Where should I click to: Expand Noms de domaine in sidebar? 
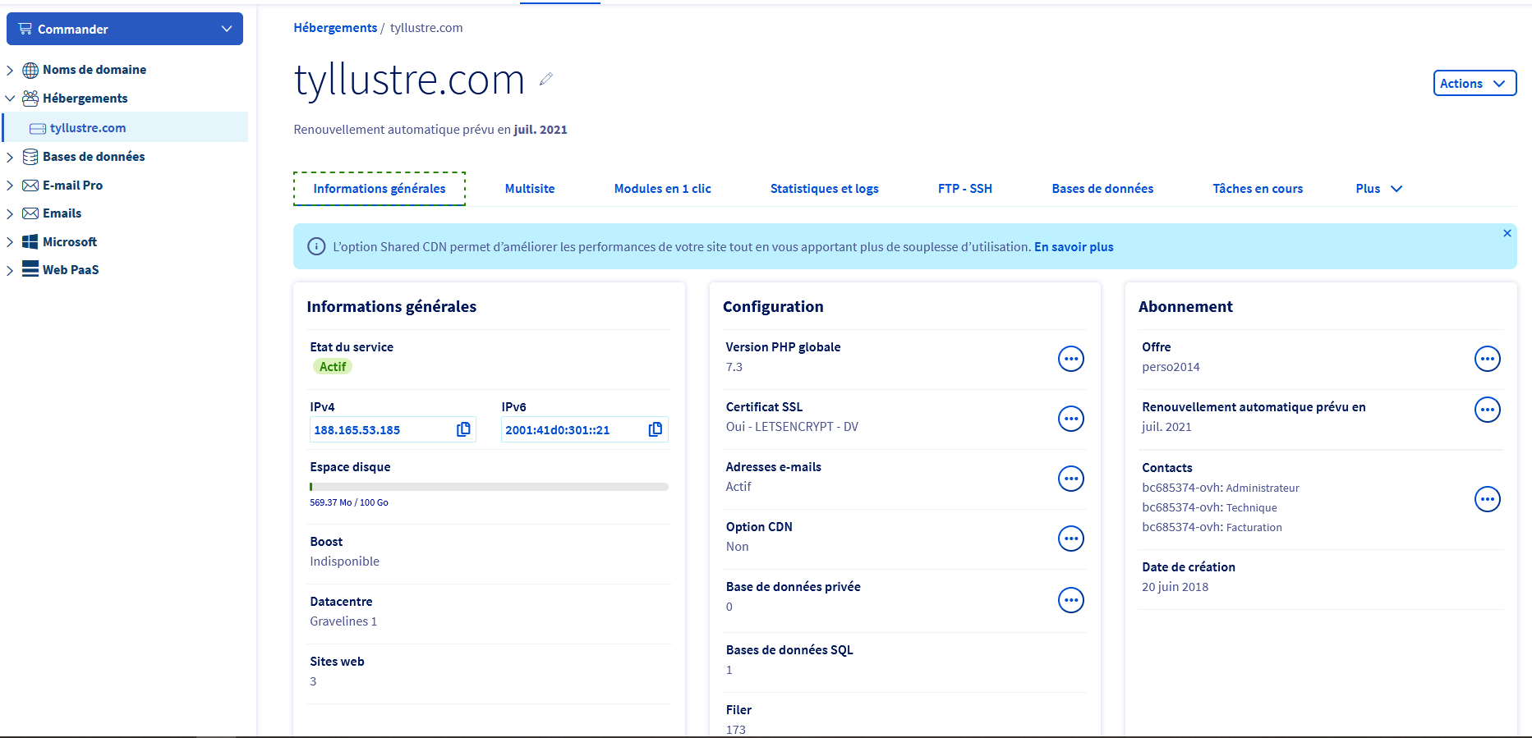pyautogui.click(x=10, y=71)
